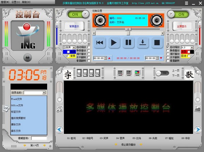Click the blue right arrow navigation button
Image resolution: width=204 pixels, height=152 pixels.
click(x=198, y=129)
